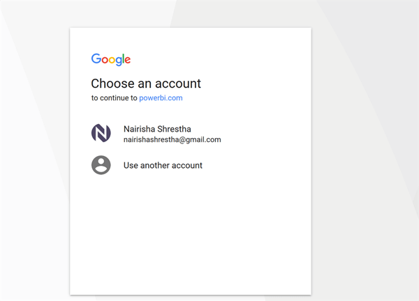Click the green letter l in Google logo
This screenshot has width=419, height=301.
(123, 59)
